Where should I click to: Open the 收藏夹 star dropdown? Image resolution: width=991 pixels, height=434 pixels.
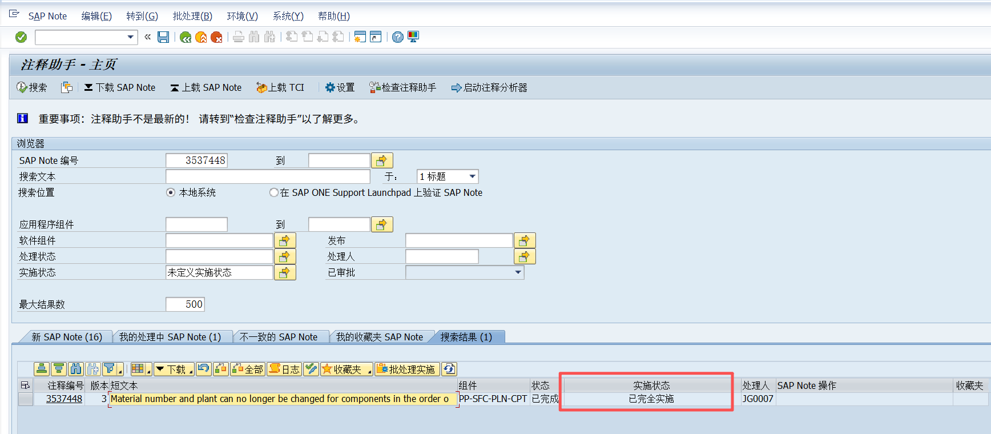pyautogui.click(x=347, y=369)
